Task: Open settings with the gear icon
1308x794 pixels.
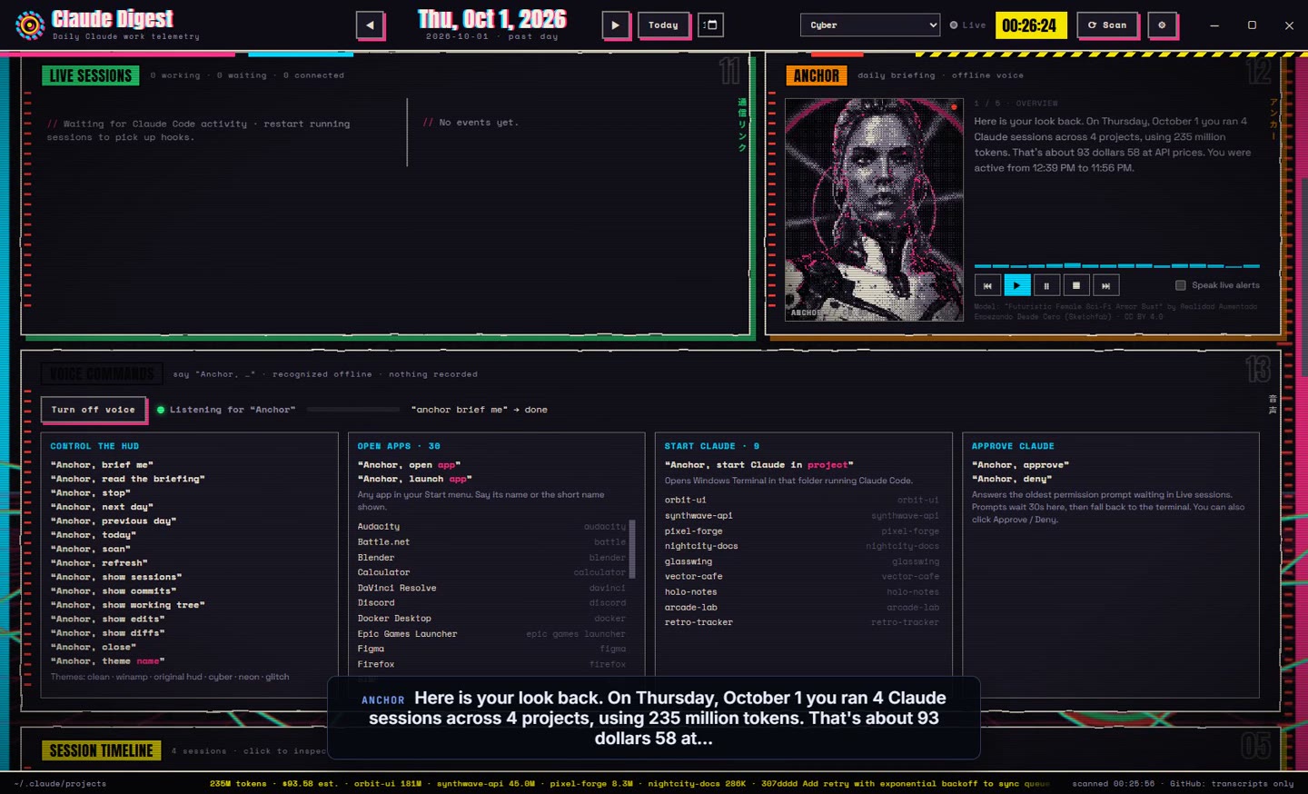Action: [x=1162, y=25]
